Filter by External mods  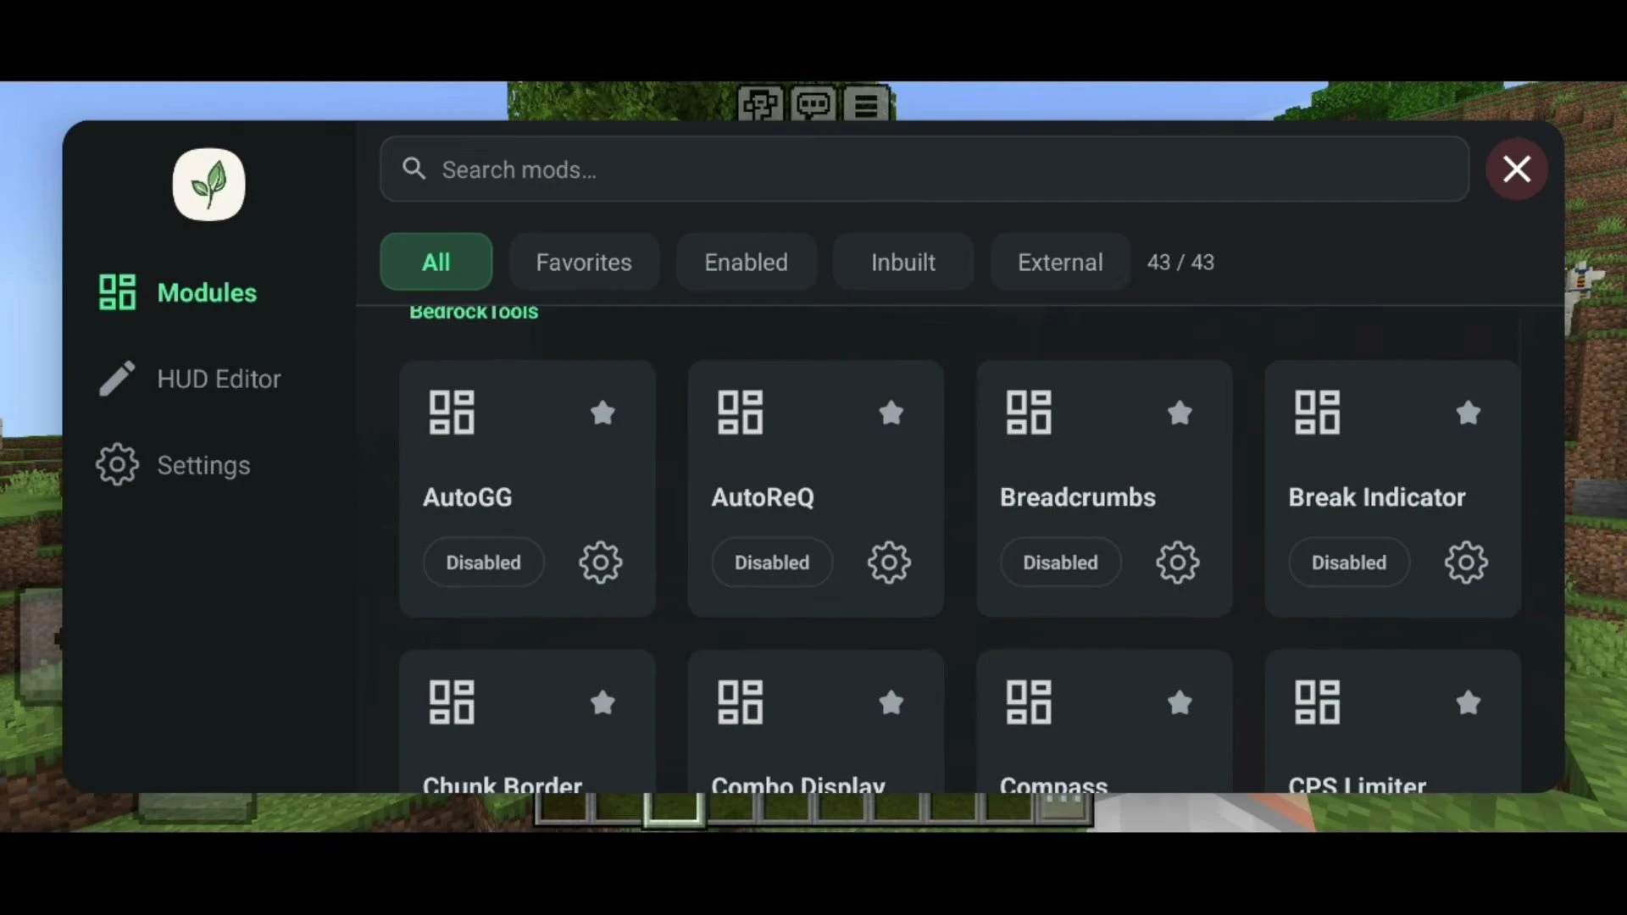(x=1060, y=262)
